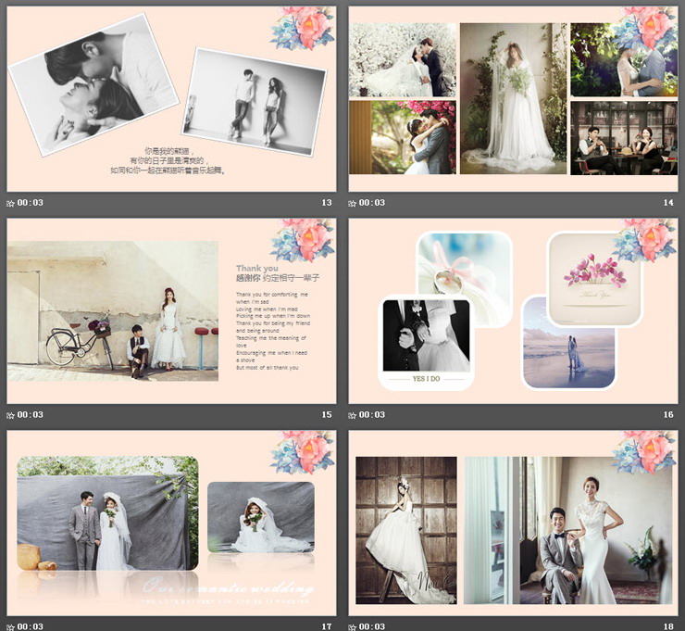Click slide number 14 below the thumbnail
This screenshot has width=685, height=631.
pos(668,203)
